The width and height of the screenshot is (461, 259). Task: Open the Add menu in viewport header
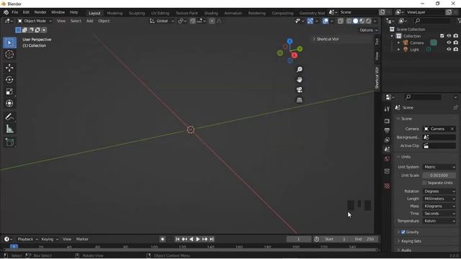(x=89, y=21)
